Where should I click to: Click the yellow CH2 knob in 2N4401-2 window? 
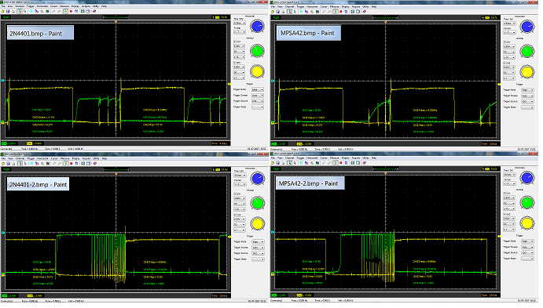(257, 223)
